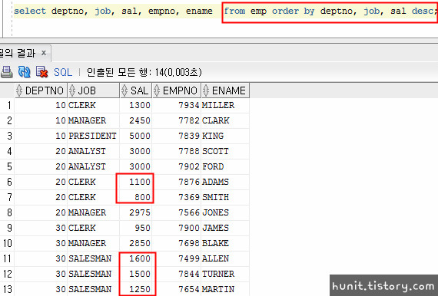Image resolution: width=438 pixels, height=296 pixels.
Task: Click 'order' keyword in the SQL statement
Action: (285, 12)
